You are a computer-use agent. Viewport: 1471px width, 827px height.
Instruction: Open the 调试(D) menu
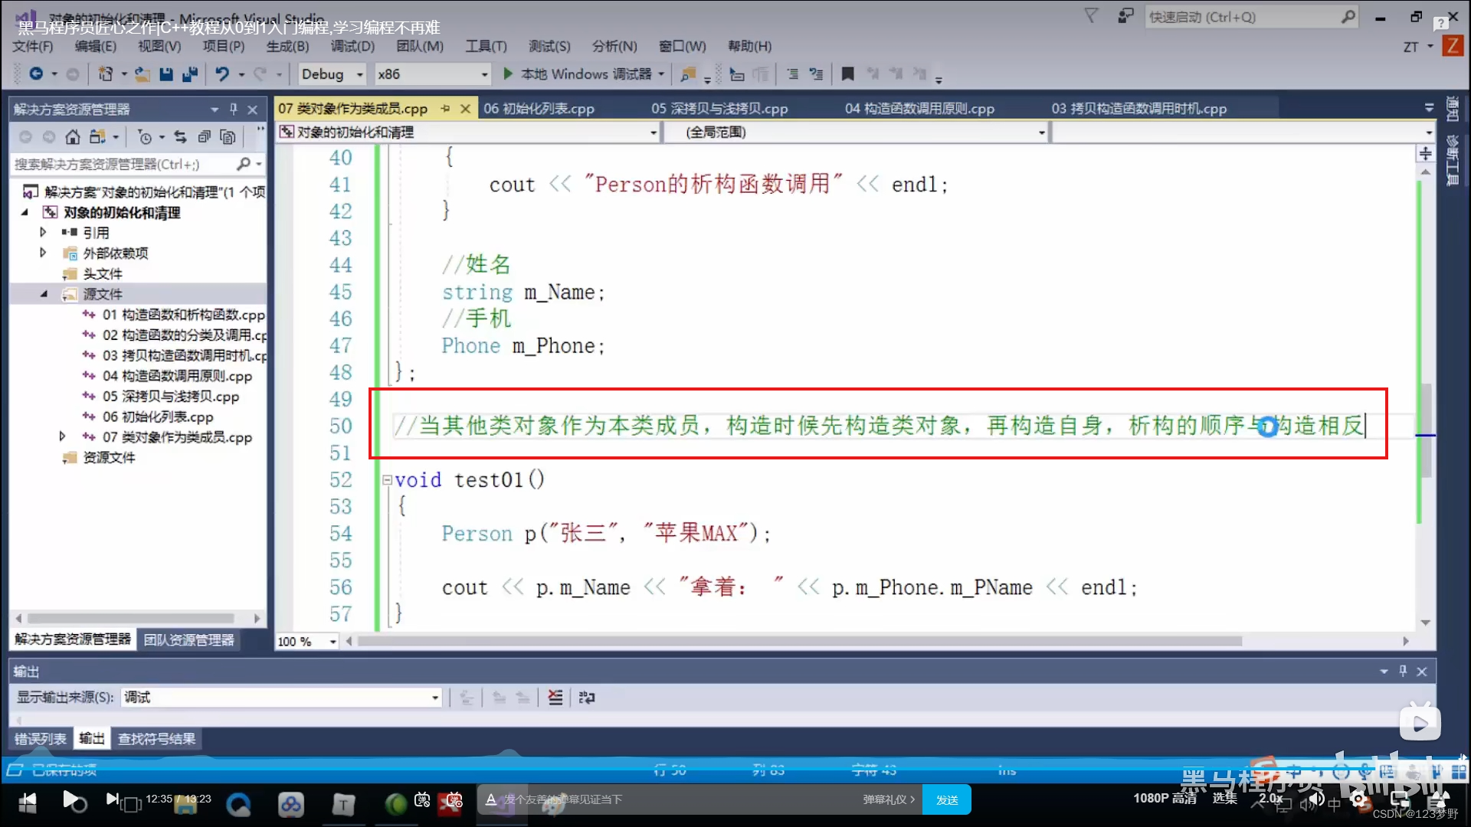[352, 46]
